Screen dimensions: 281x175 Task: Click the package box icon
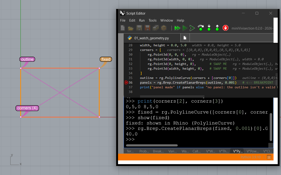(x=164, y=28)
